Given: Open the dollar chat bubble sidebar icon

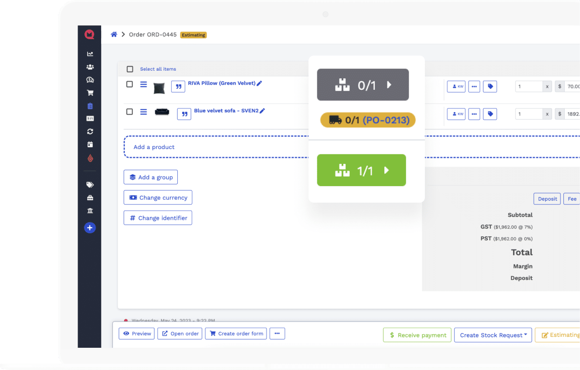Looking at the screenshot, I should 90,80.
